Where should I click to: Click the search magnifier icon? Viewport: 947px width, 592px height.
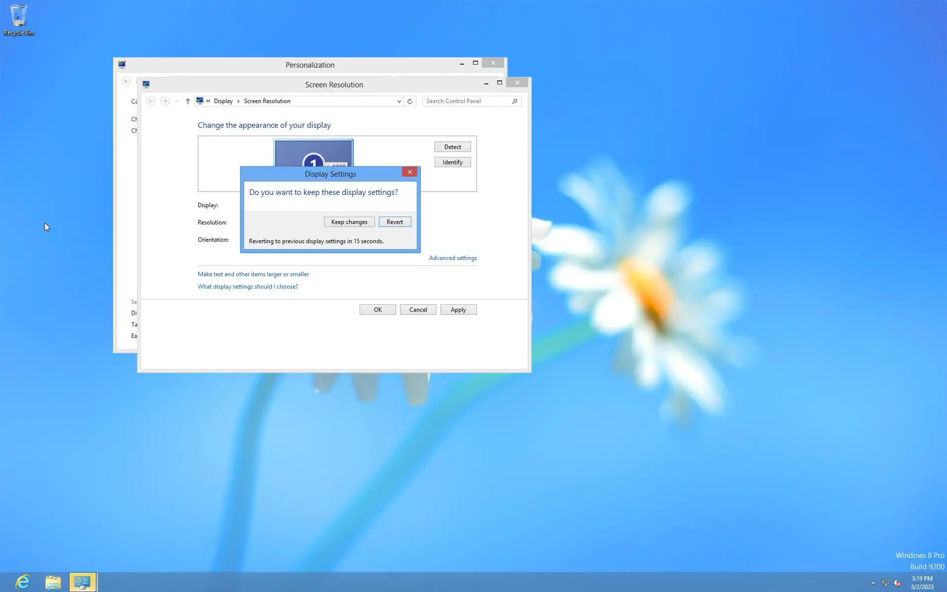[514, 101]
